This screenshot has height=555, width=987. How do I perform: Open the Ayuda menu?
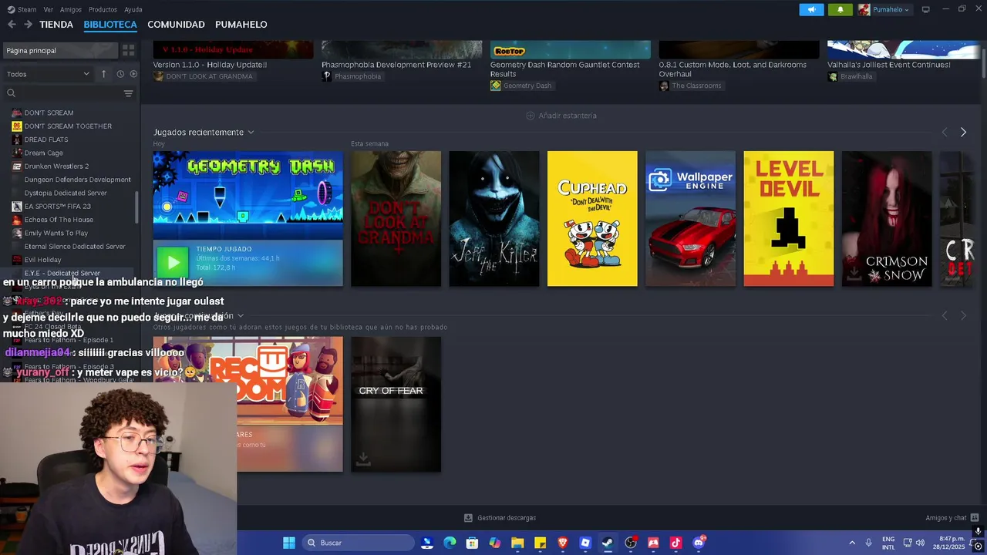pyautogui.click(x=133, y=9)
